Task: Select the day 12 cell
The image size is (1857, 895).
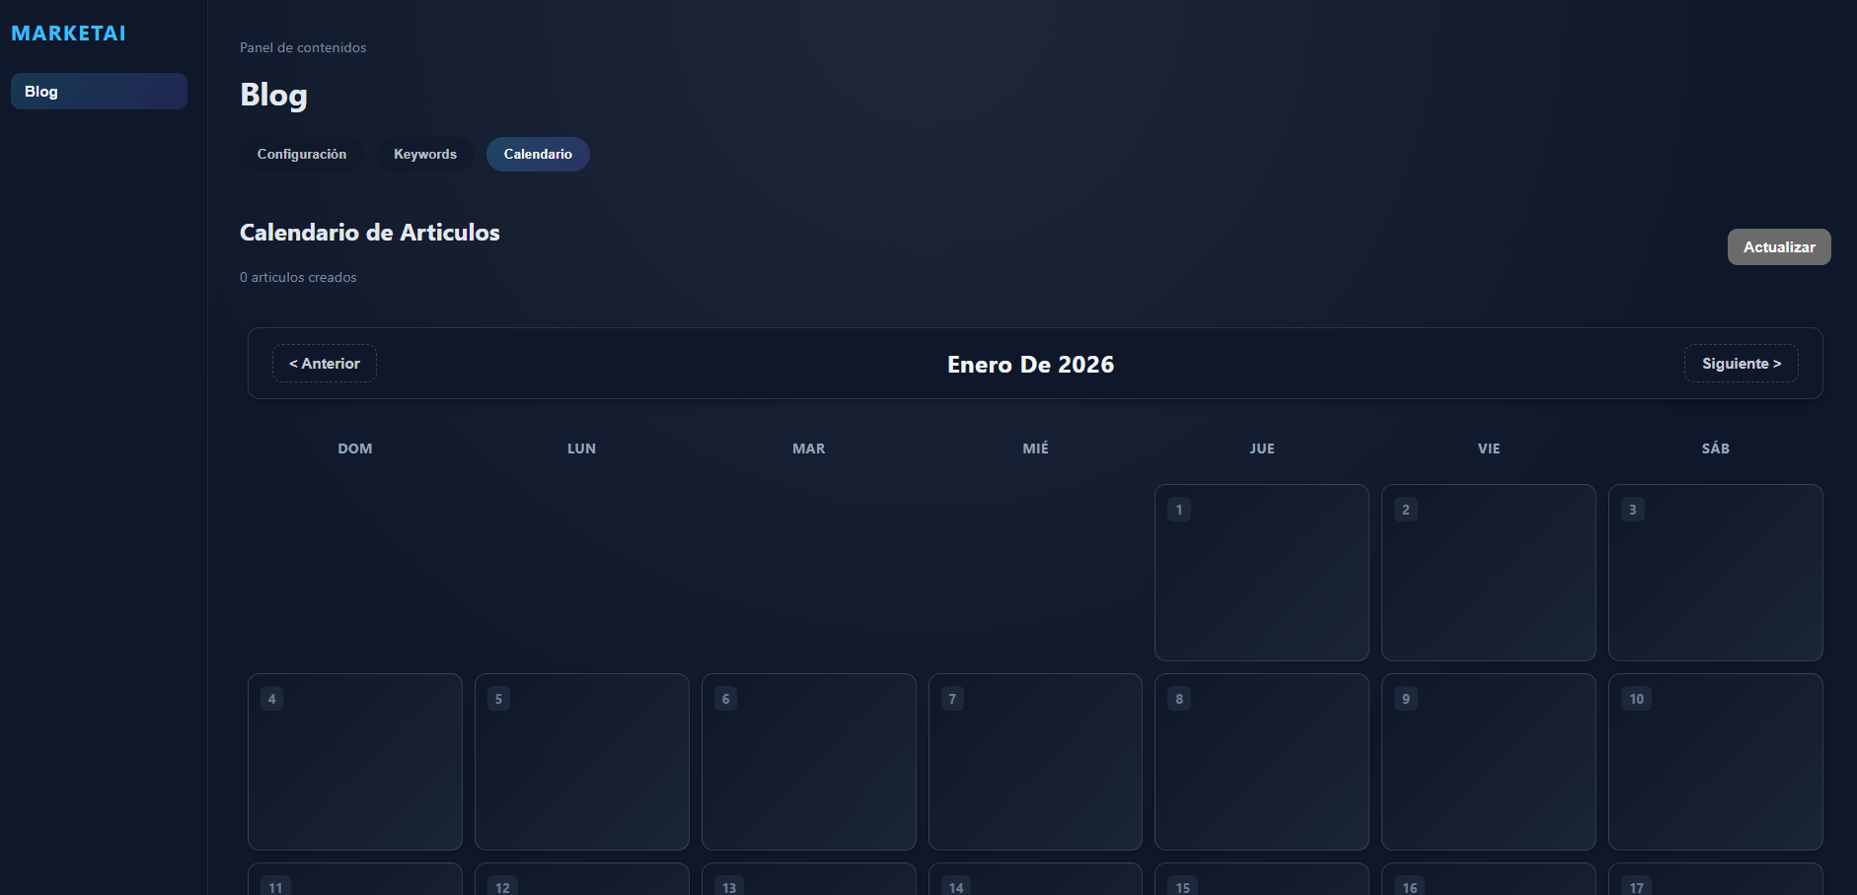Action: (582, 879)
